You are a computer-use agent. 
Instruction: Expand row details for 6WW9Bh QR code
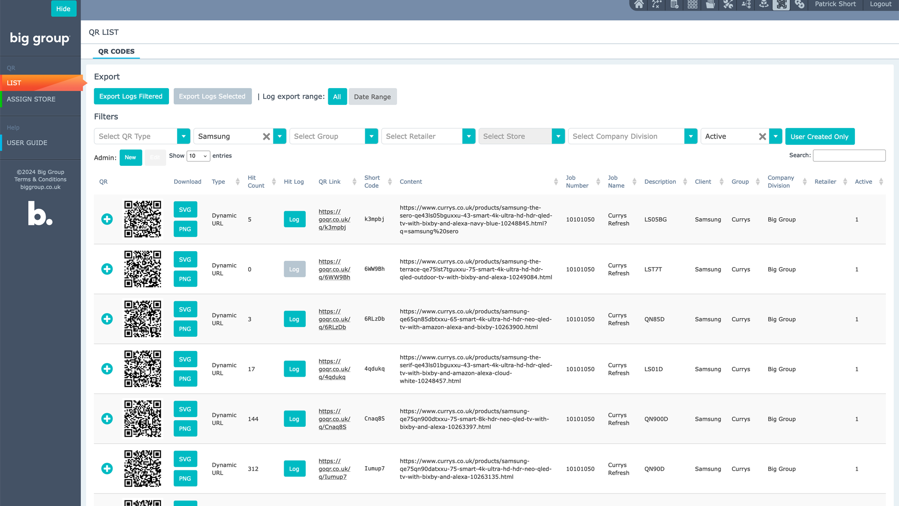point(107,269)
